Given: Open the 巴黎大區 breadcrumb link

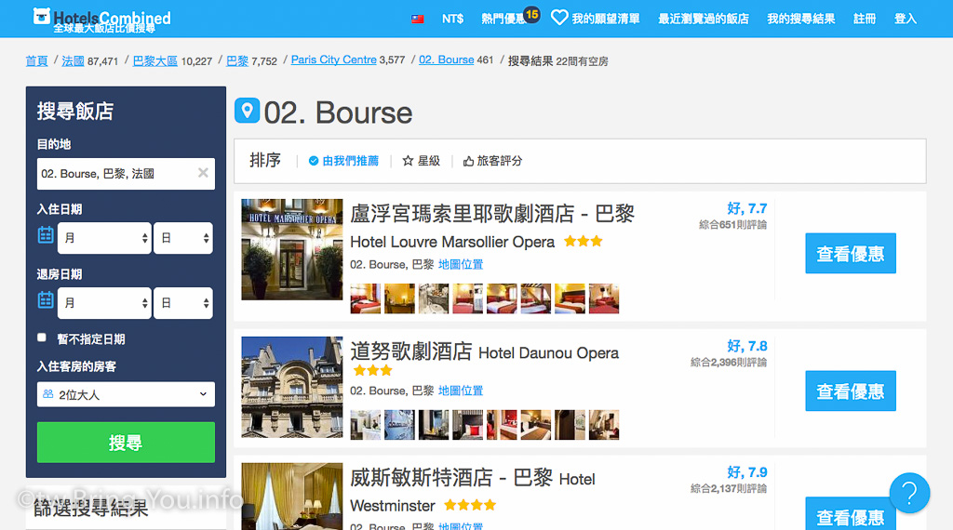Looking at the screenshot, I should 155,60.
